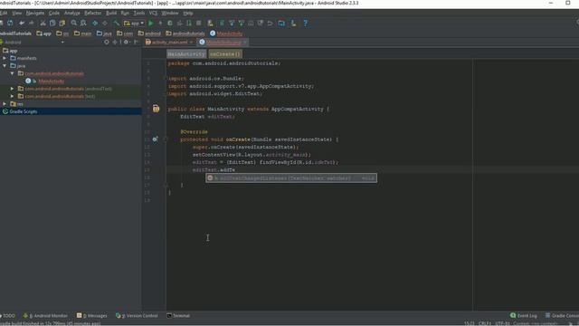This screenshot has height=326, width=579.
Task: Select Gradle Scripts in project tree
Action: tap(24, 111)
